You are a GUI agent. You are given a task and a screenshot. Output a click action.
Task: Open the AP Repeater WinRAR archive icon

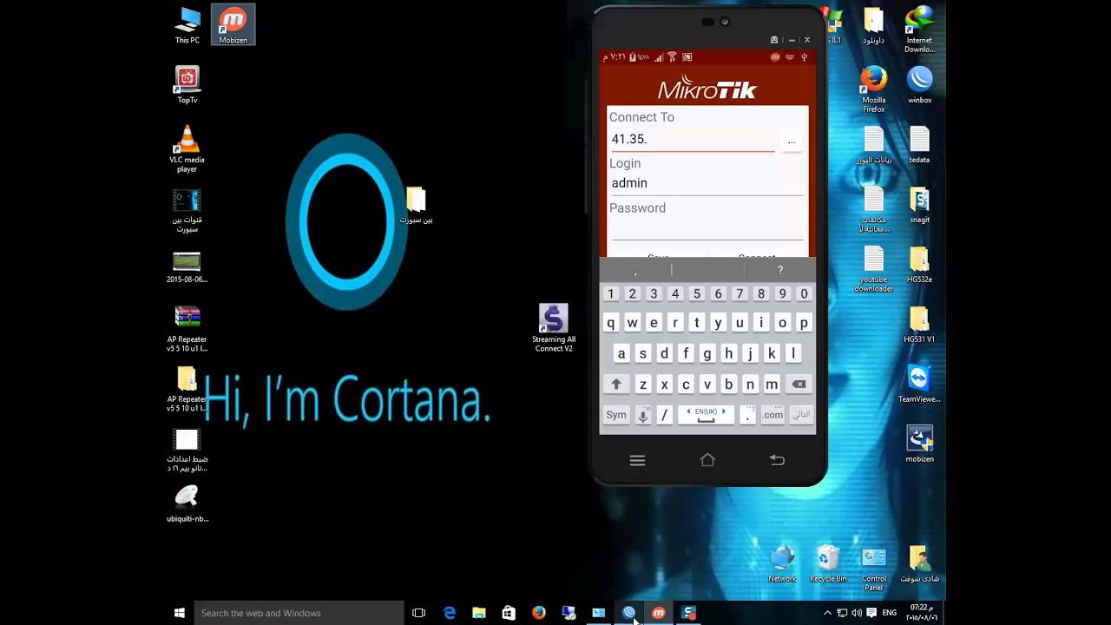187,328
